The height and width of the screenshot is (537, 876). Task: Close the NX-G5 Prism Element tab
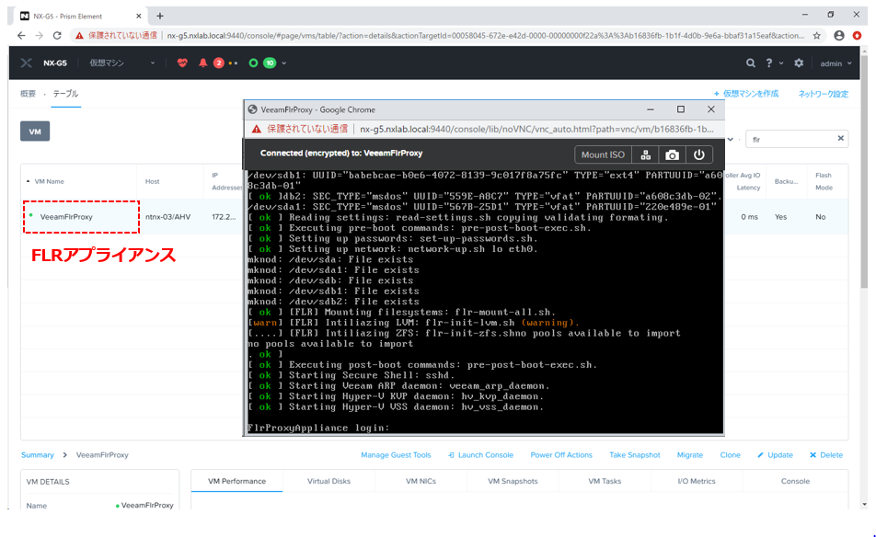coord(139,17)
